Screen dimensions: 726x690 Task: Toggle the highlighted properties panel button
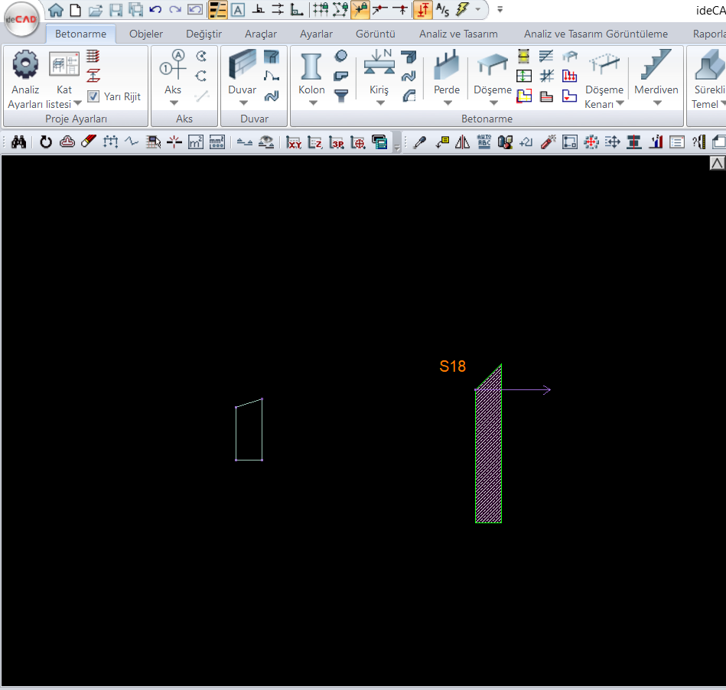click(218, 10)
